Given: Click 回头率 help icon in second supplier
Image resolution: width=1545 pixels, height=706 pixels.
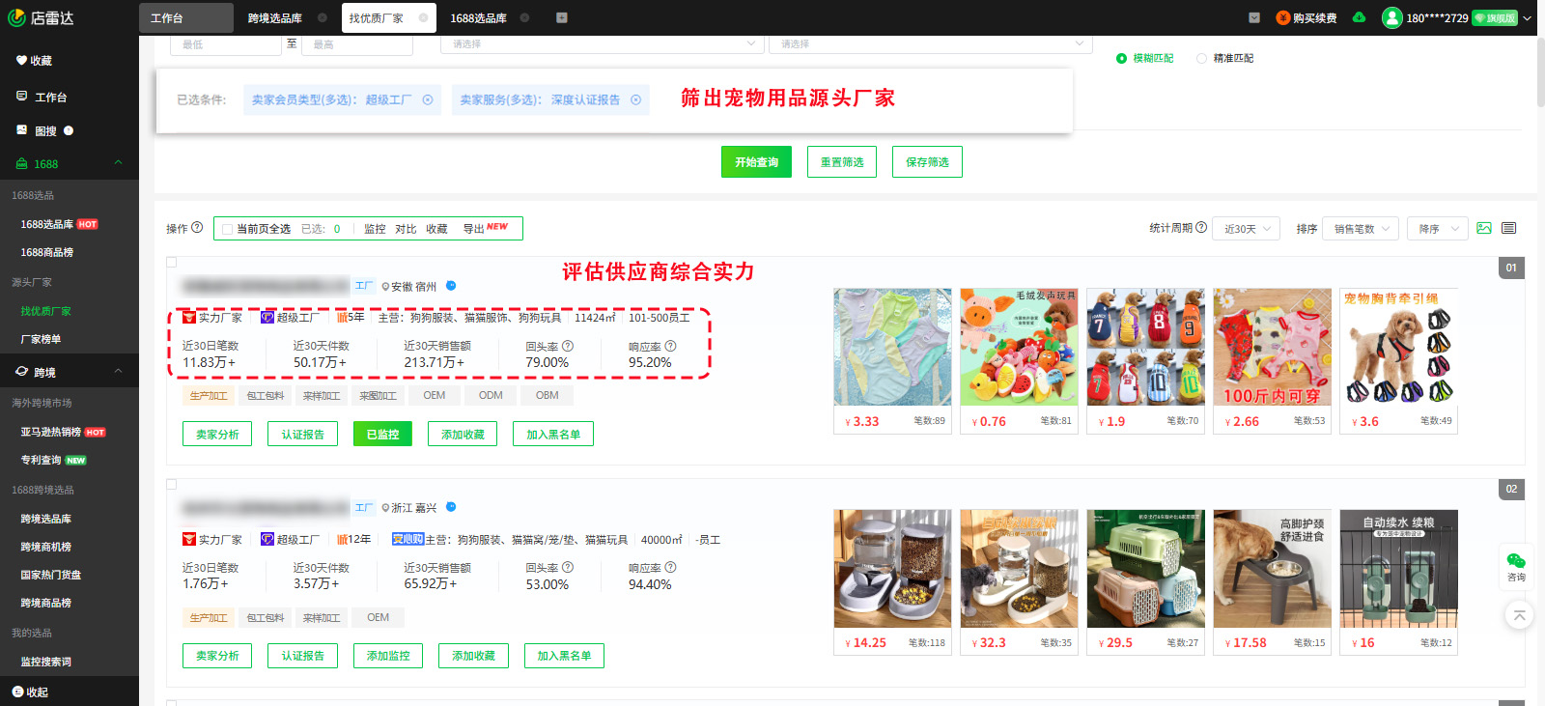Looking at the screenshot, I should [x=568, y=568].
